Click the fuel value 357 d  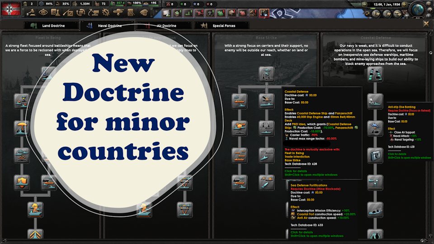pyautogui.click(x=120, y=3)
